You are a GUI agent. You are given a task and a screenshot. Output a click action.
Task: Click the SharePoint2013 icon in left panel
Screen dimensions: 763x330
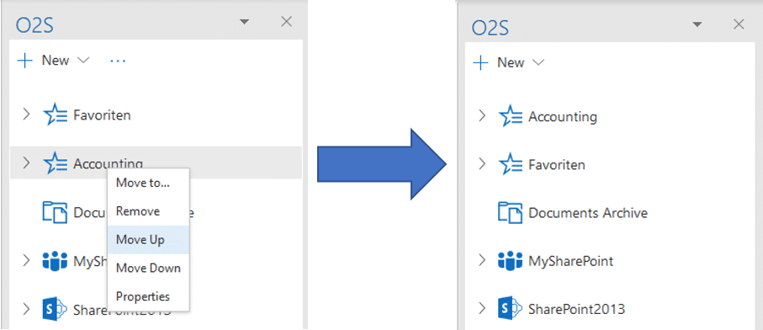(55, 309)
